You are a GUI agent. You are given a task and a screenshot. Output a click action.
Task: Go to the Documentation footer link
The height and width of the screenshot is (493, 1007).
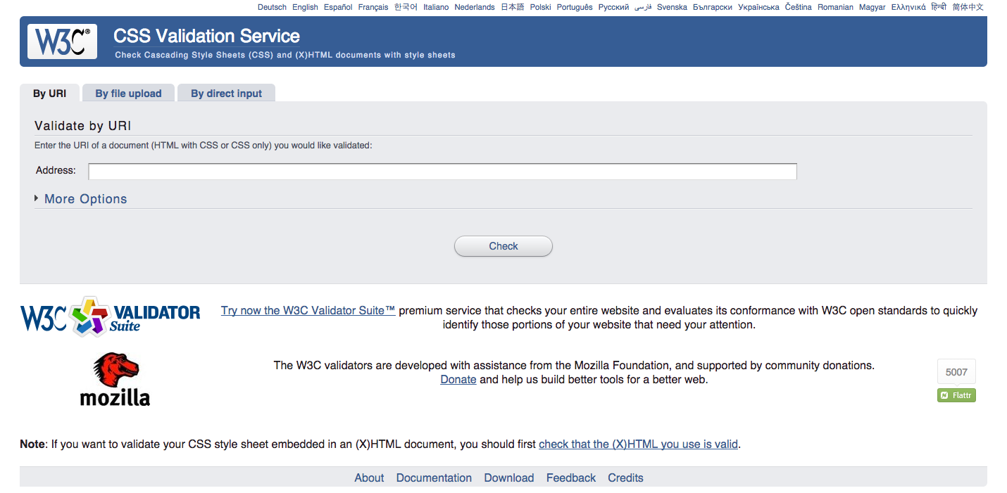[x=434, y=478]
